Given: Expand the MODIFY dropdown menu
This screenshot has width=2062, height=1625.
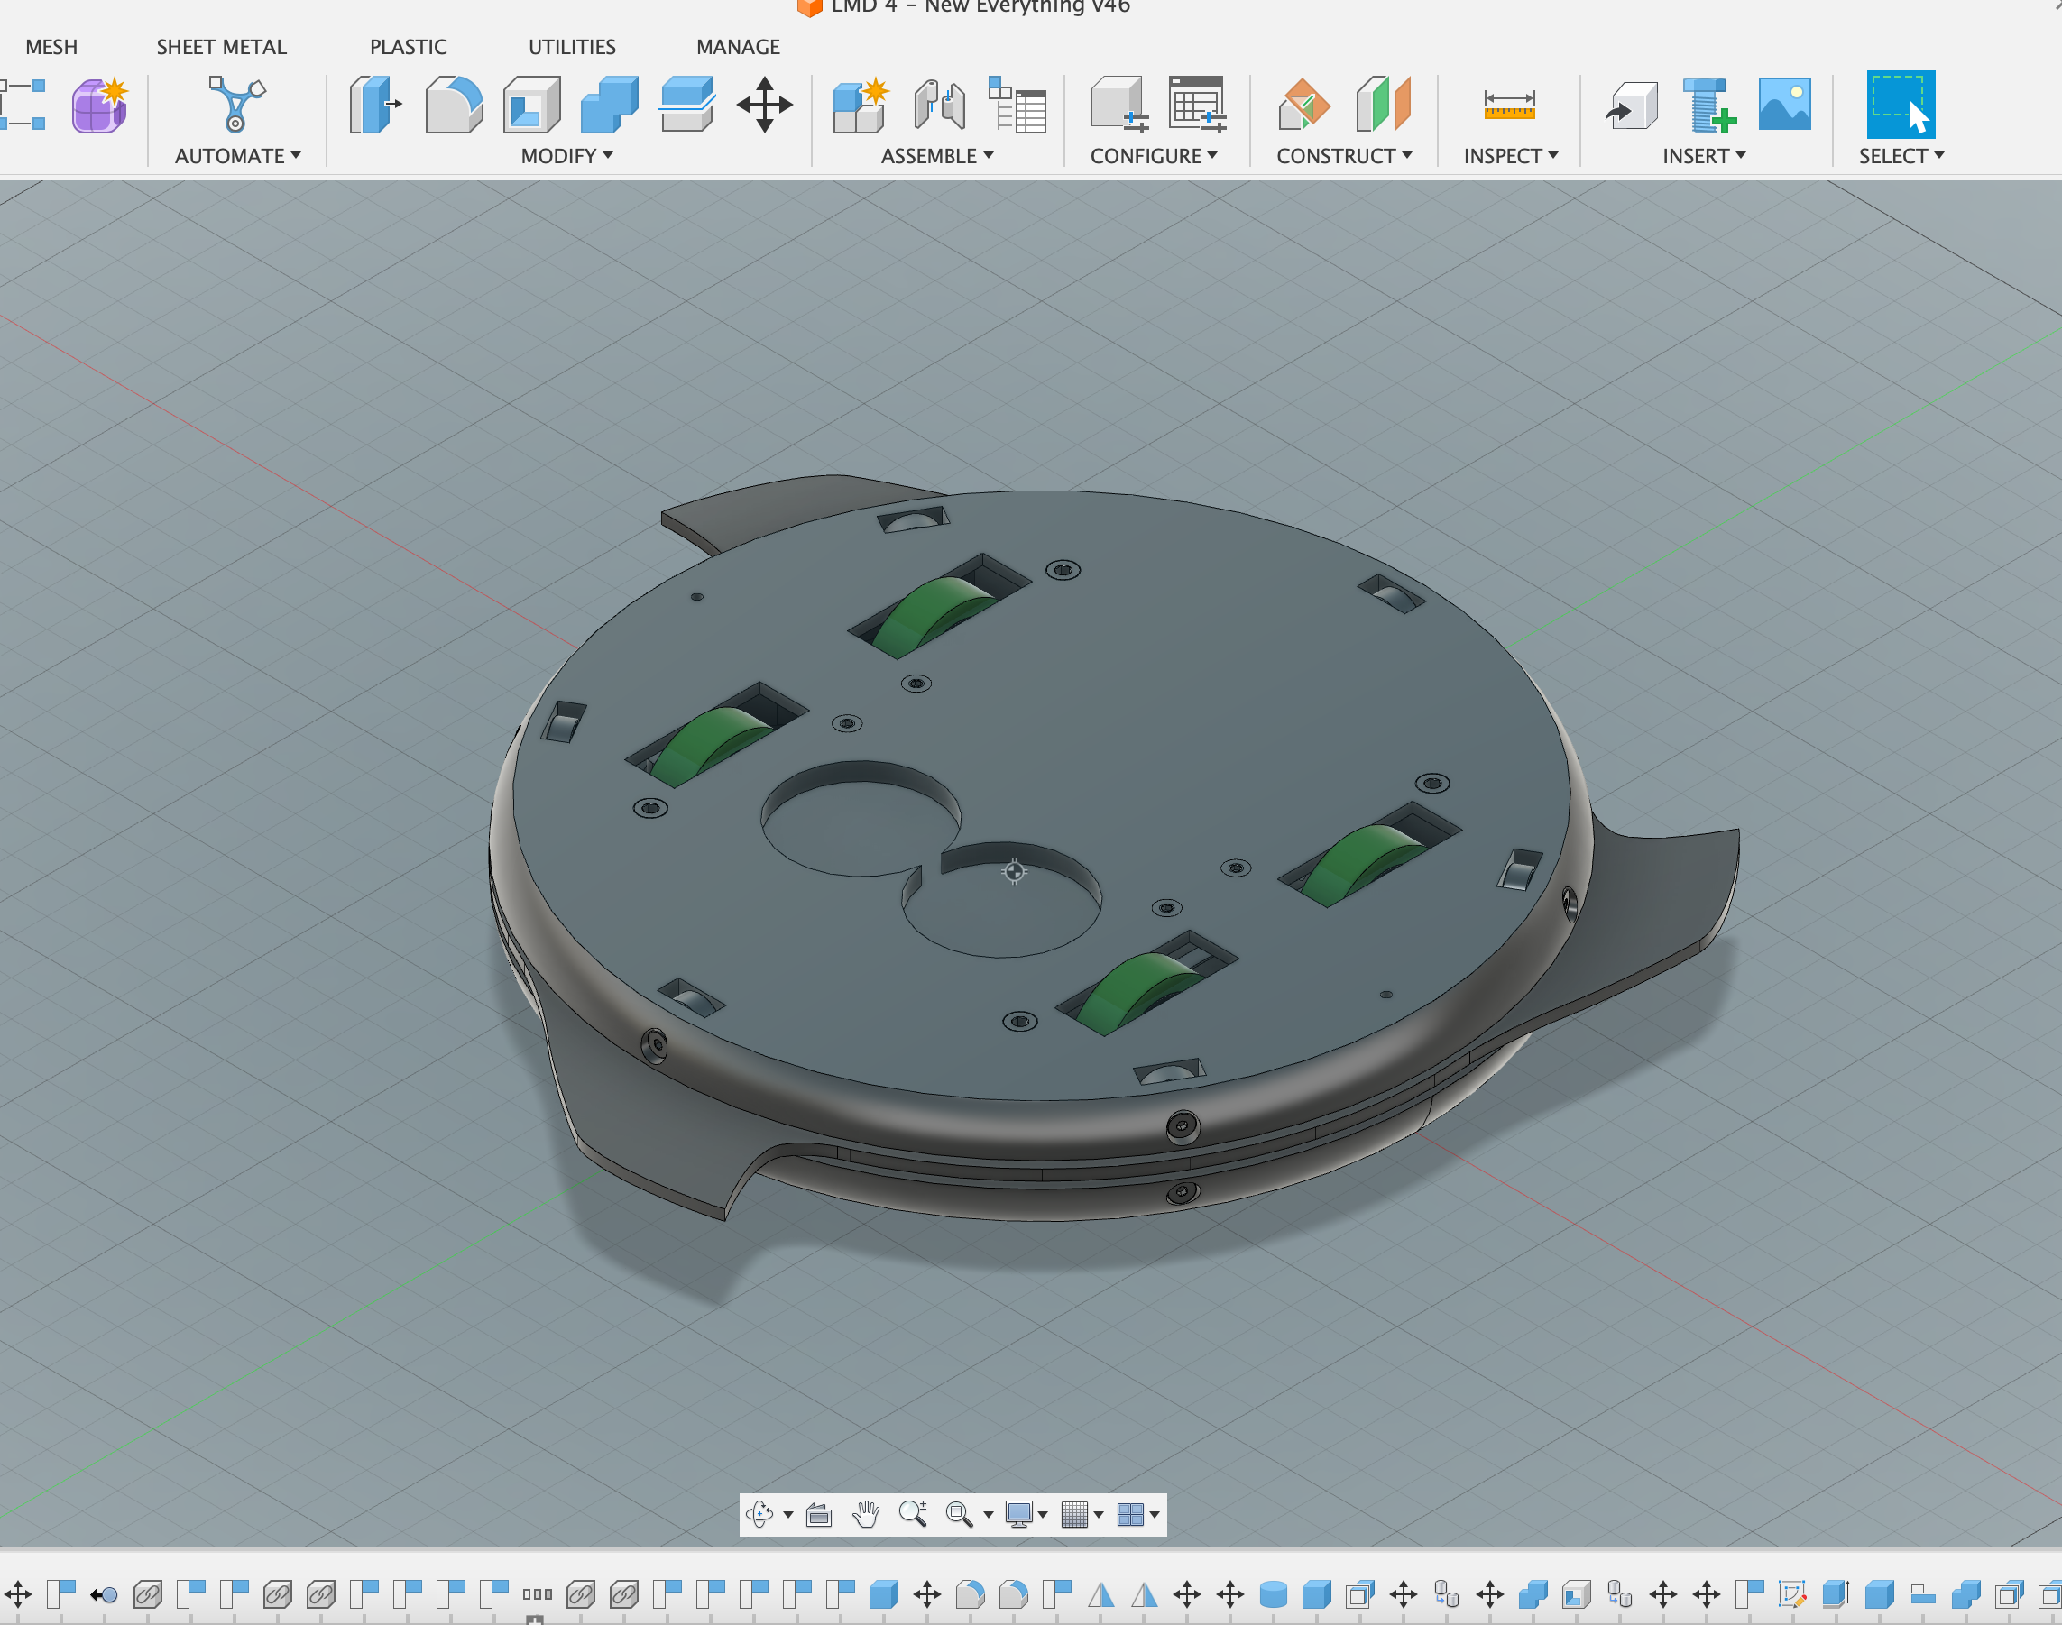Looking at the screenshot, I should coord(566,156).
